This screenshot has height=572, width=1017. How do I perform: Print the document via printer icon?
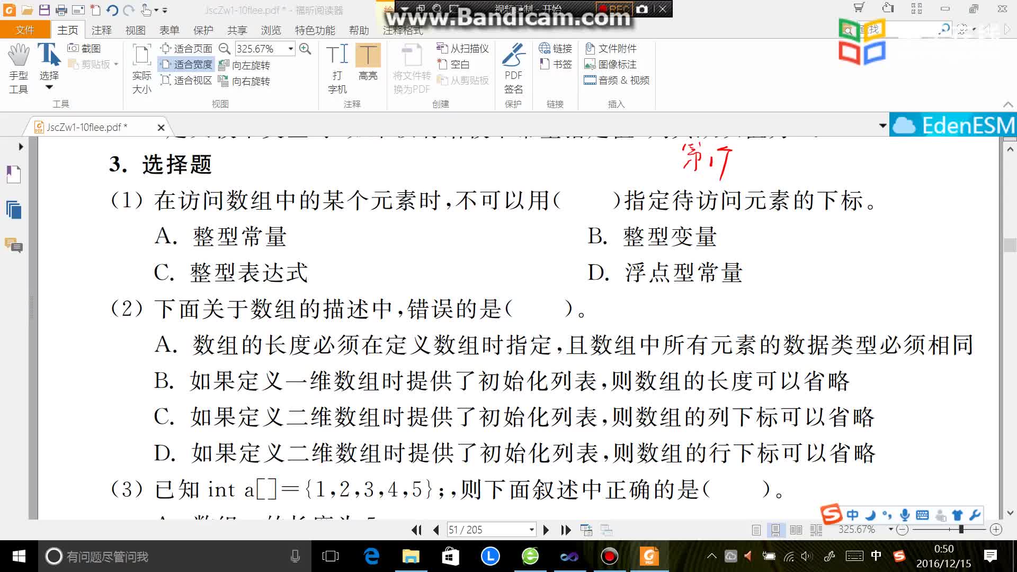(x=61, y=10)
